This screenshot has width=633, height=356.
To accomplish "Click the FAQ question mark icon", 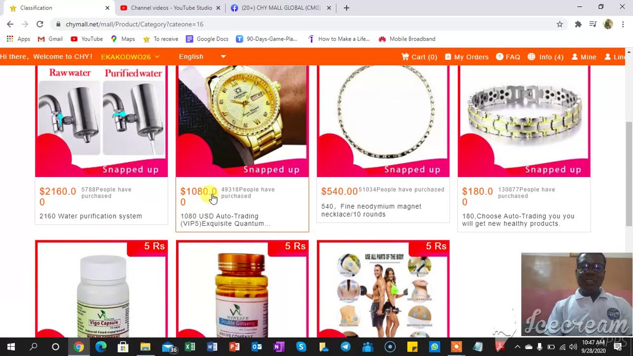I will 499,57.
